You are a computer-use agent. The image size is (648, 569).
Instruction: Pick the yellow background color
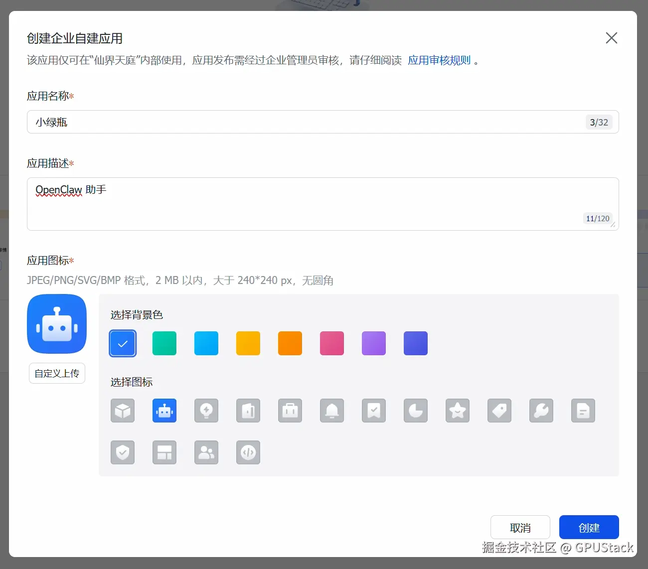pyautogui.click(x=248, y=343)
